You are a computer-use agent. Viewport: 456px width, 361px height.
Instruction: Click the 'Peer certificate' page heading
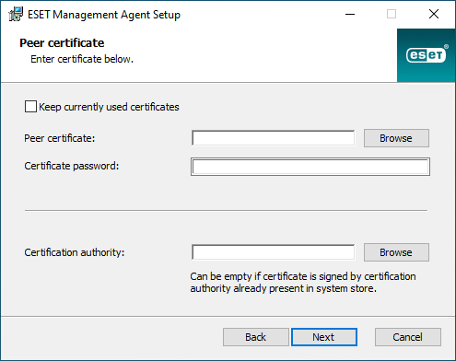point(62,42)
